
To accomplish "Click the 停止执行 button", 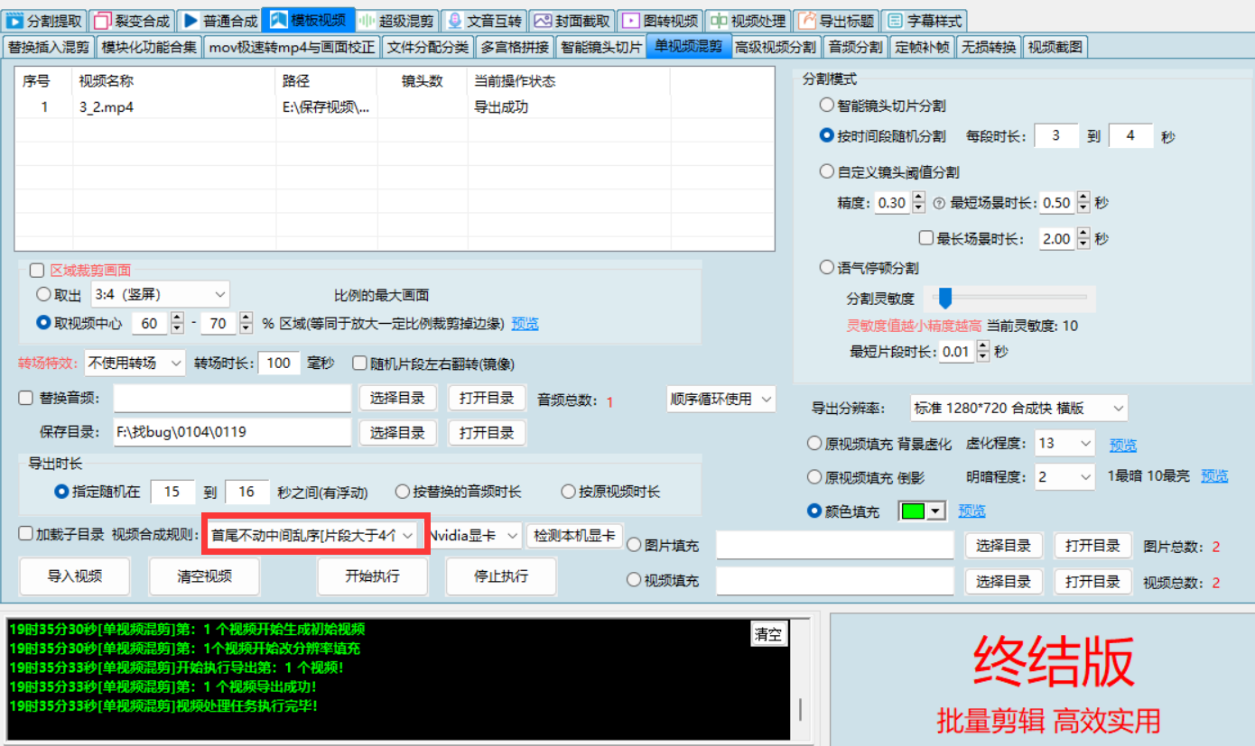I will tap(502, 576).
